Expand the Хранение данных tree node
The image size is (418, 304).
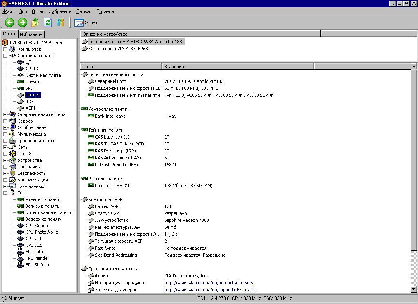(x=5, y=141)
